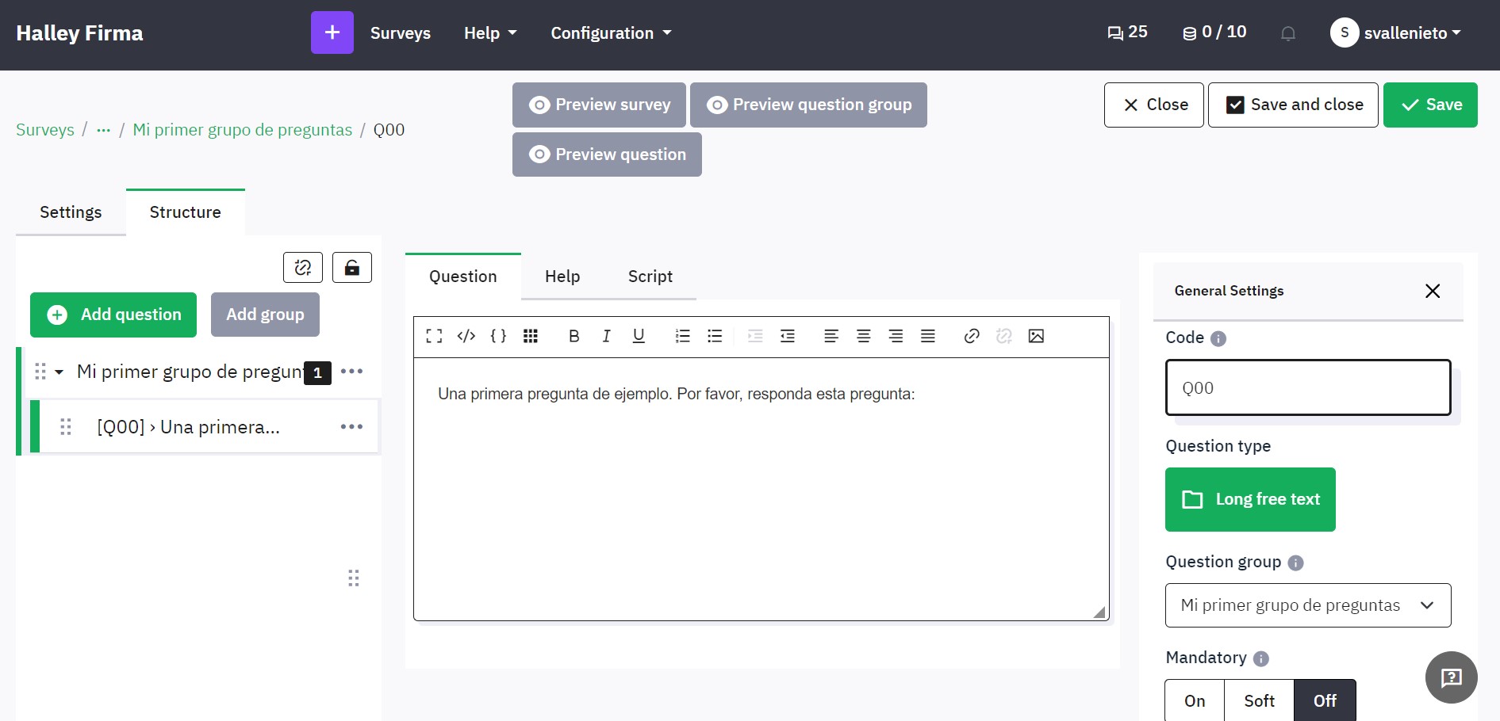Open the Question group dropdown

coord(1308,605)
